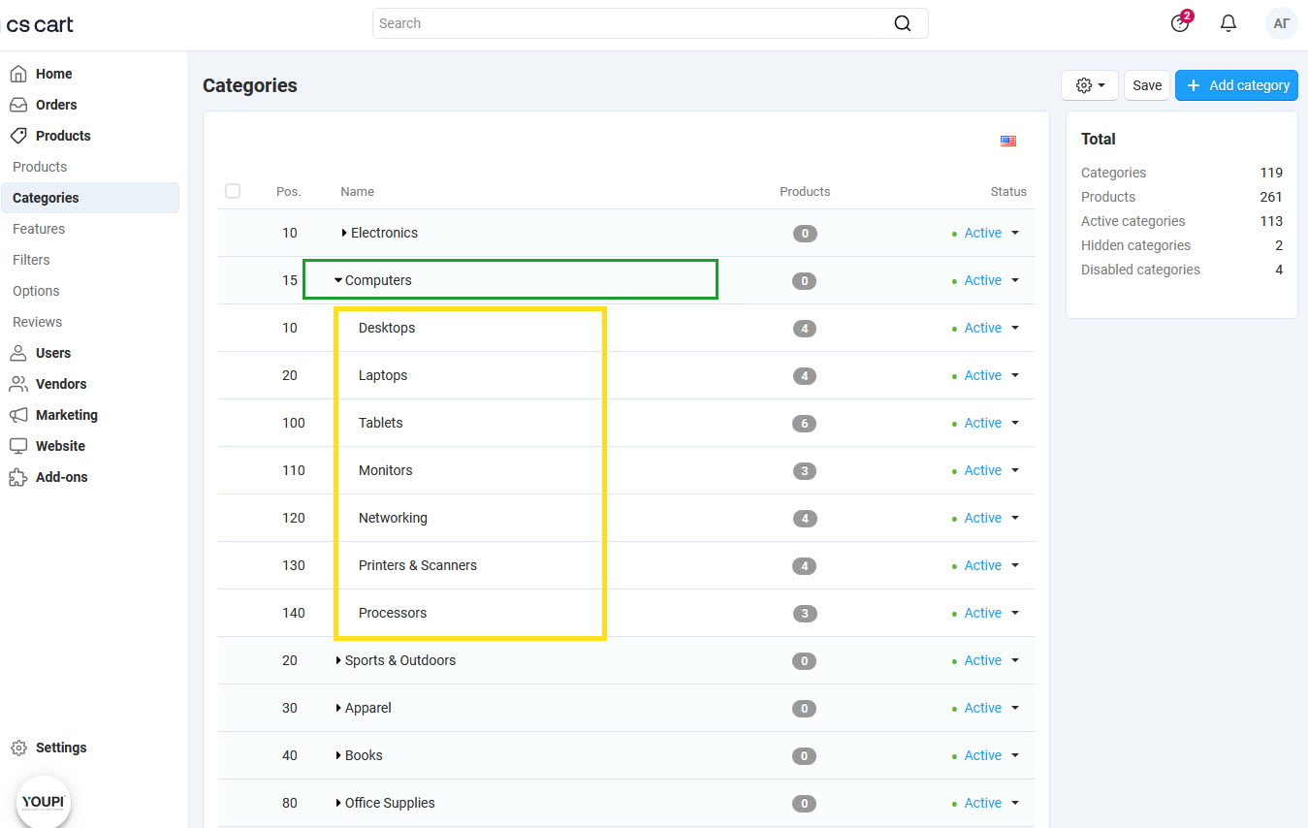The height and width of the screenshot is (828, 1308).
Task: Click the Home house icon in the sidebar
Action: [x=18, y=74]
